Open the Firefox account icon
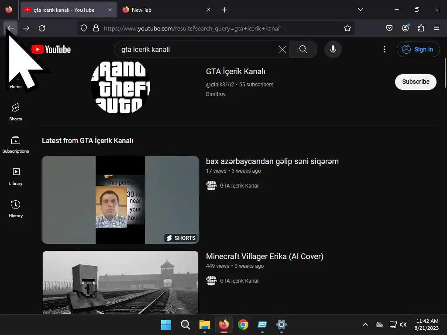Image resolution: width=447 pixels, height=335 pixels. 405,28
